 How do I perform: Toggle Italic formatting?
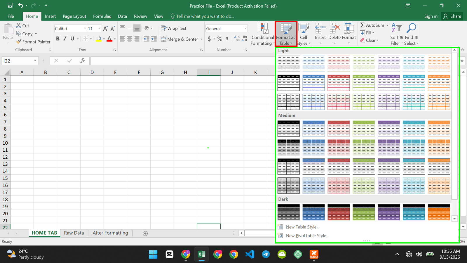[65, 39]
